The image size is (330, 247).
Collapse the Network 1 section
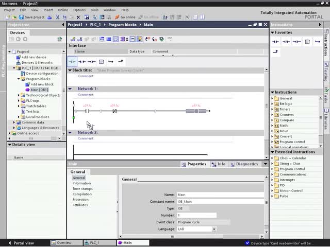coord(70,89)
